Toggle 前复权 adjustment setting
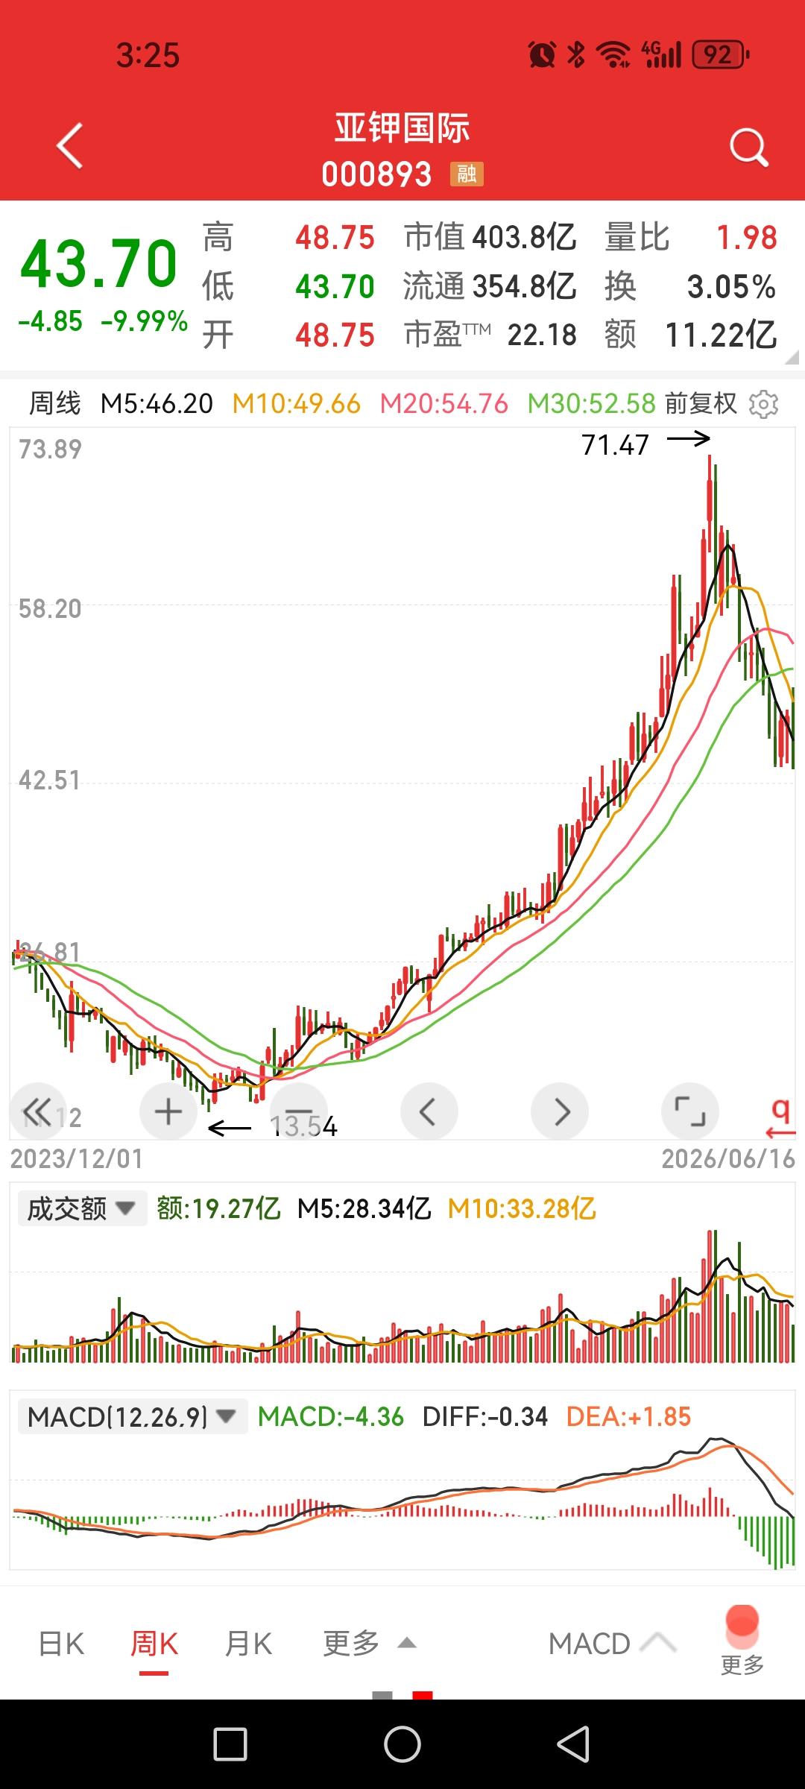The height and width of the screenshot is (1789, 805). [x=701, y=404]
